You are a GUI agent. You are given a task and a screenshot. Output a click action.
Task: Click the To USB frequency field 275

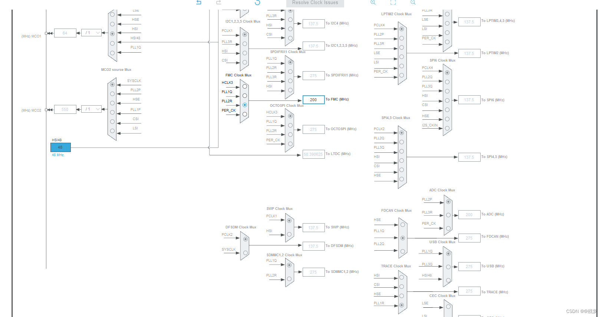pyautogui.click(x=469, y=267)
